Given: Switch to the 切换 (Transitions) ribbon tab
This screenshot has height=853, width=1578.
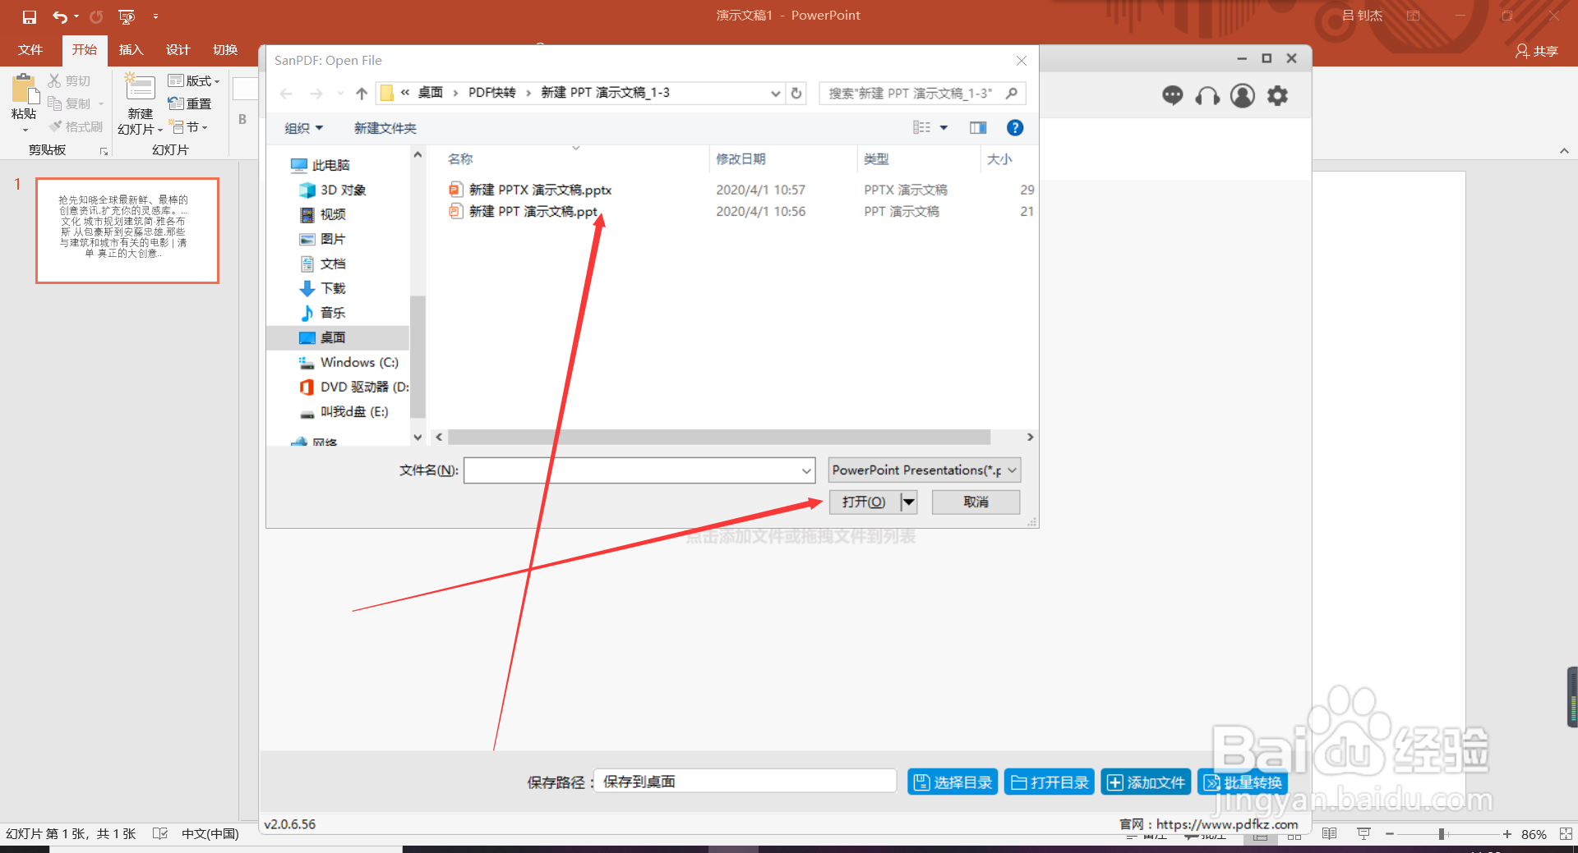Looking at the screenshot, I should [225, 50].
